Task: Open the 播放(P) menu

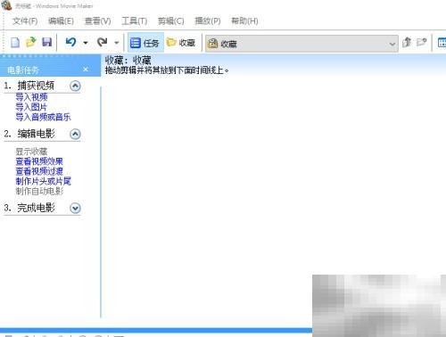Action: tap(208, 21)
